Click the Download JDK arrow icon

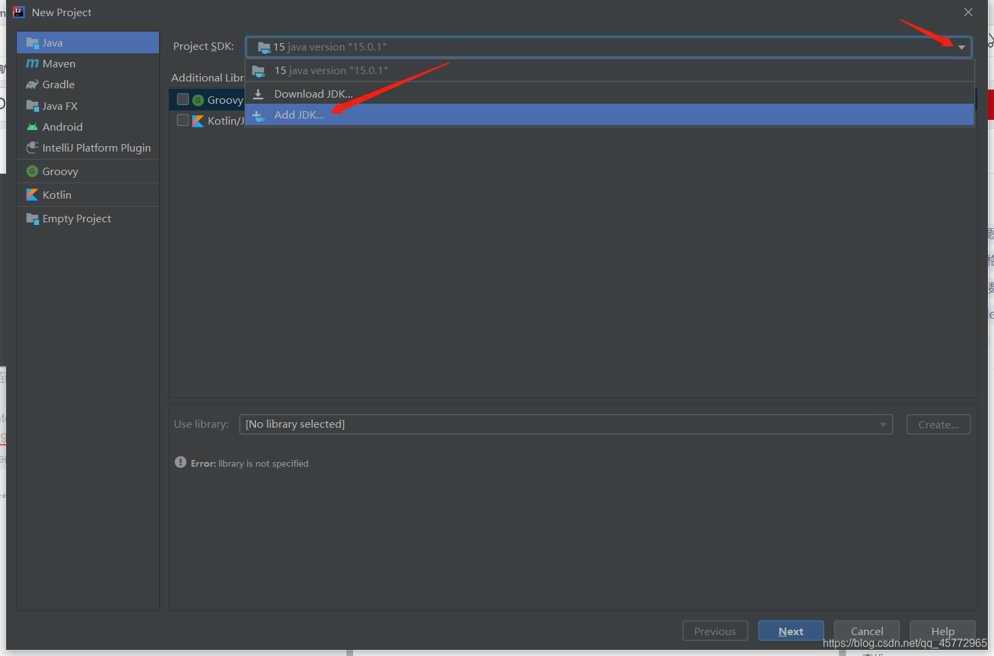click(258, 94)
